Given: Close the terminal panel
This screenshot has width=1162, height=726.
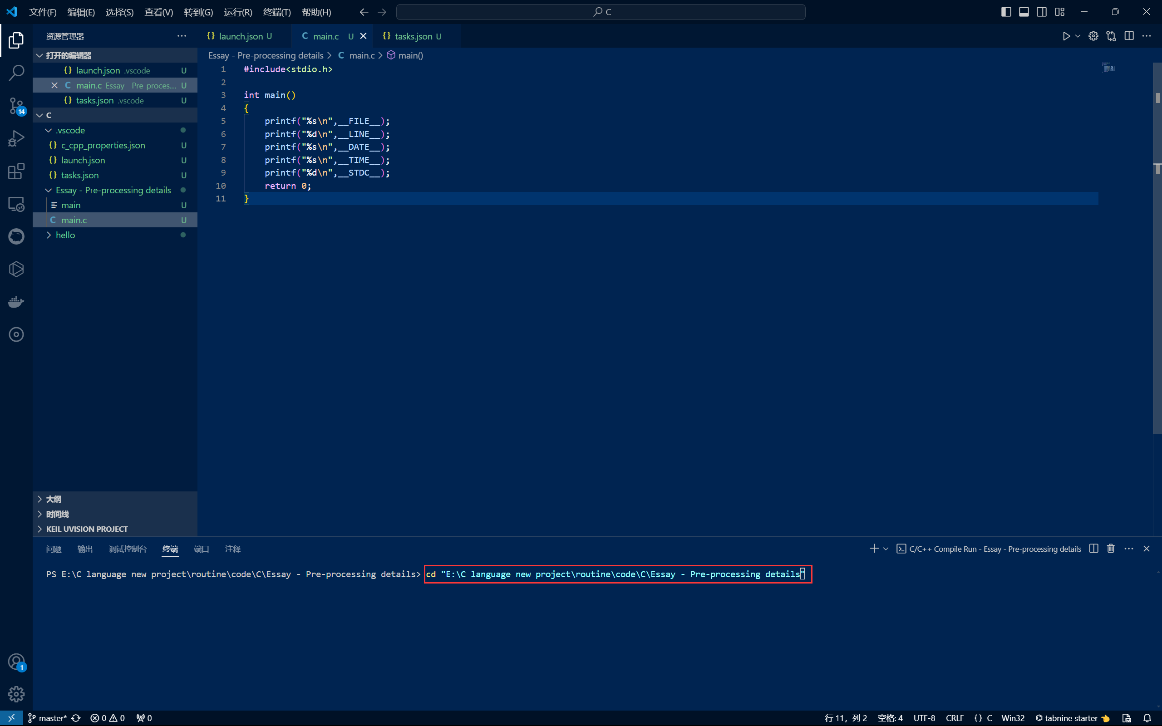Looking at the screenshot, I should click(1147, 548).
